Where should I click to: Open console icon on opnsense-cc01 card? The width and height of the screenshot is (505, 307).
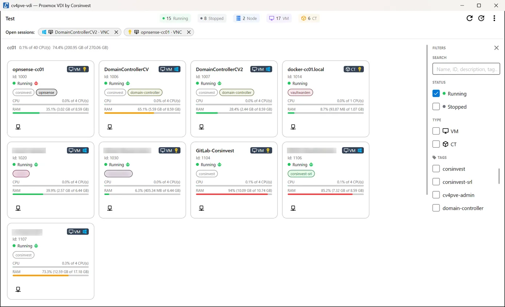[18, 127]
